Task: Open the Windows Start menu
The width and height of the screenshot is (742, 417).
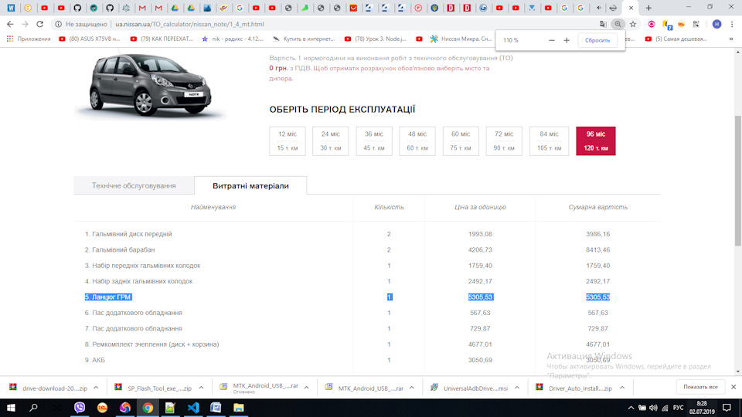Action: 11,408
